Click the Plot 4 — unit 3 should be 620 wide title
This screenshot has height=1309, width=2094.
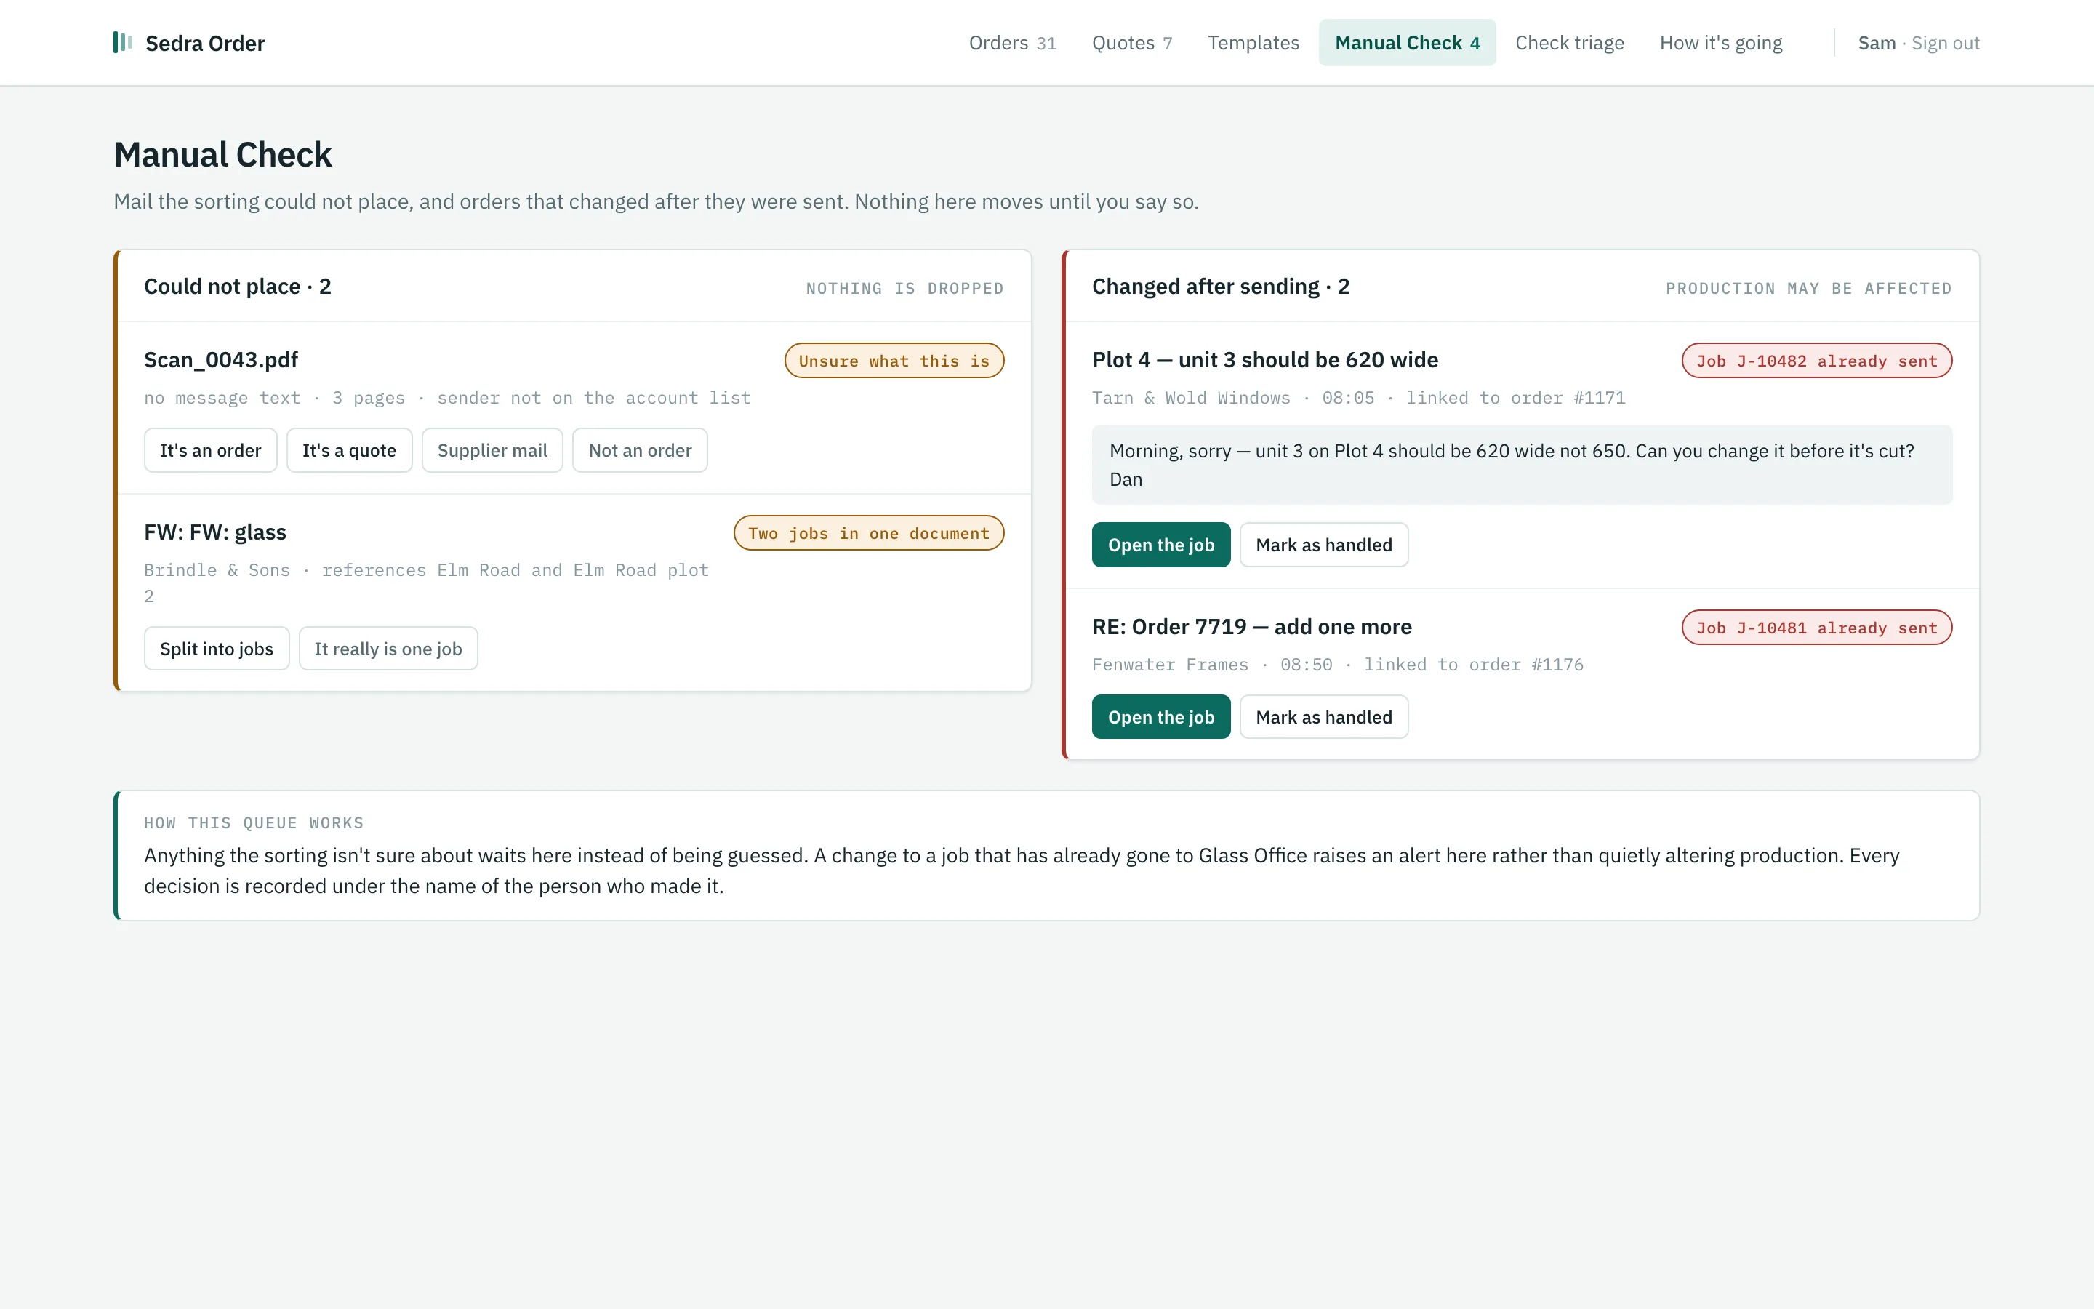point(1264,359)
